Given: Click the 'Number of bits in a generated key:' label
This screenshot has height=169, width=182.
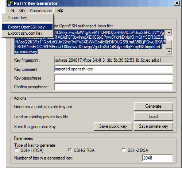Looking at the screenshot, I should [x=44, y=158].
